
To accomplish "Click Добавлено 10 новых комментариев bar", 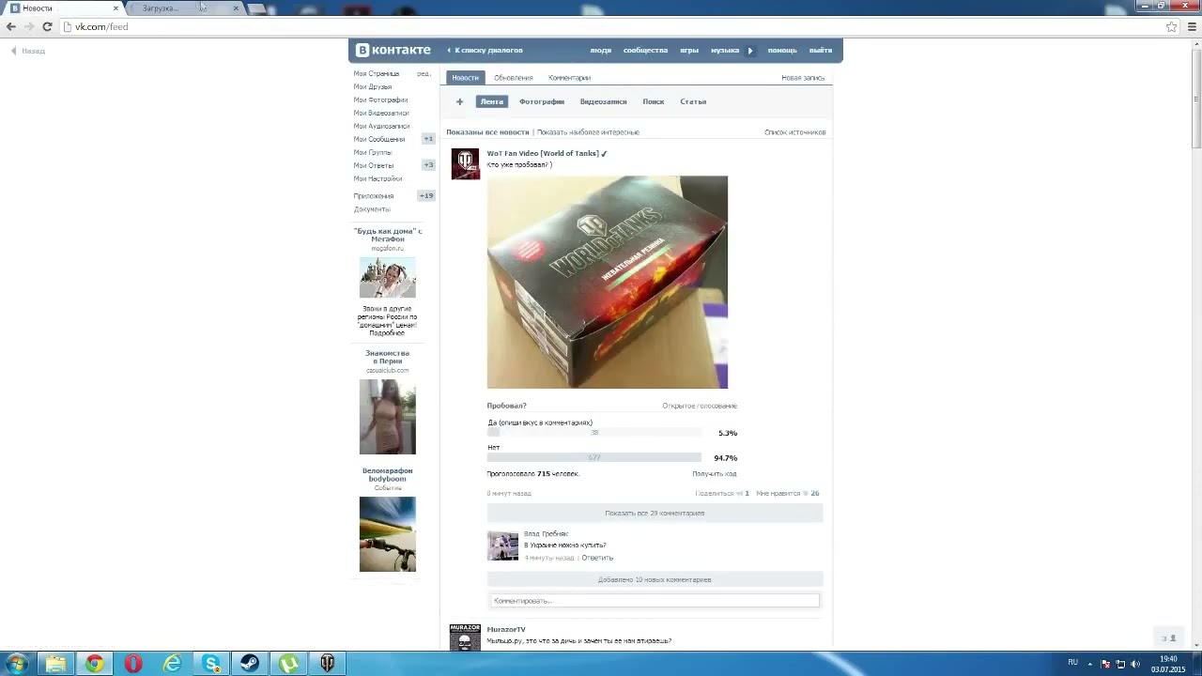I will click(655, 580).
